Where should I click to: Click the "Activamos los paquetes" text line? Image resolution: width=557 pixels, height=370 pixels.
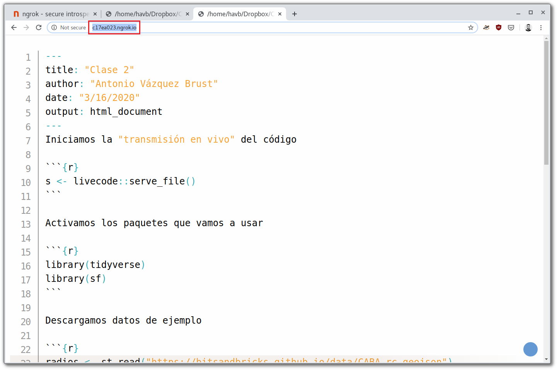tap(154, 223)
